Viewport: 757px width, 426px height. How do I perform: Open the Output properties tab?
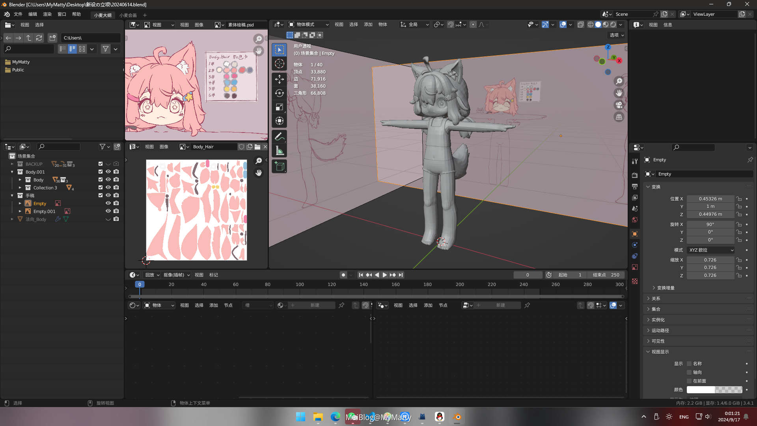tap(635, 186)
